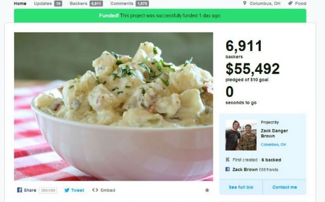
Task: Click the Facebook icon beside Zack Brown
Action: pyautogui.click(x=227, y=169)
